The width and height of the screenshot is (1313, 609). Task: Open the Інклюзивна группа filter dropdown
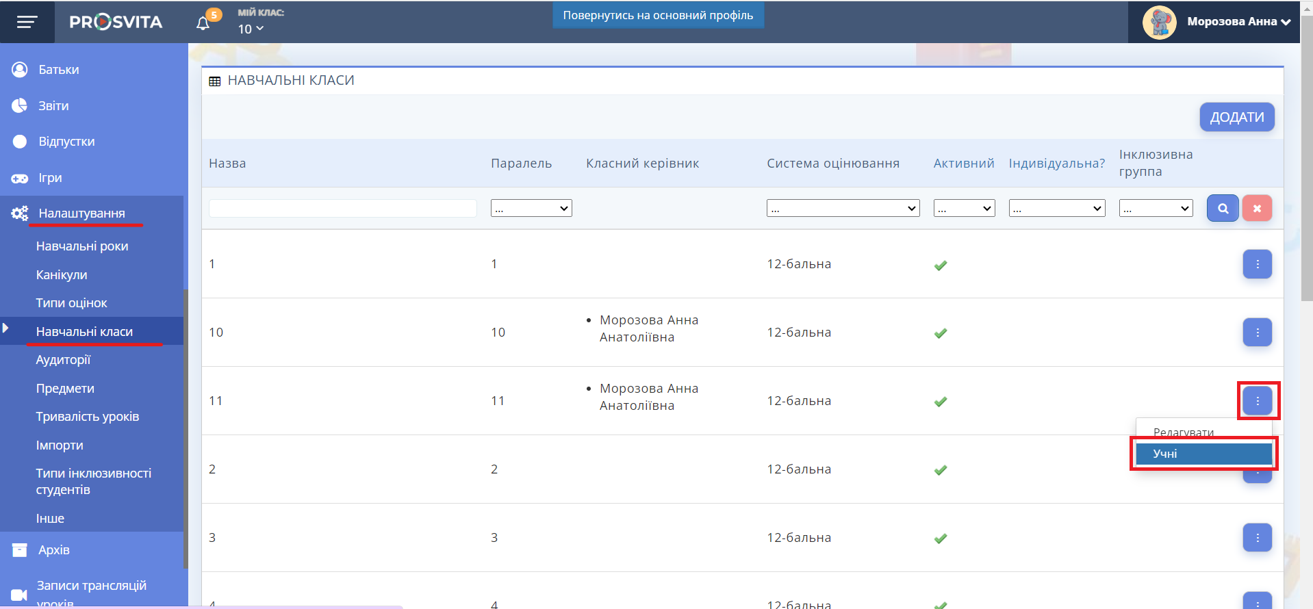(1156, 208)
